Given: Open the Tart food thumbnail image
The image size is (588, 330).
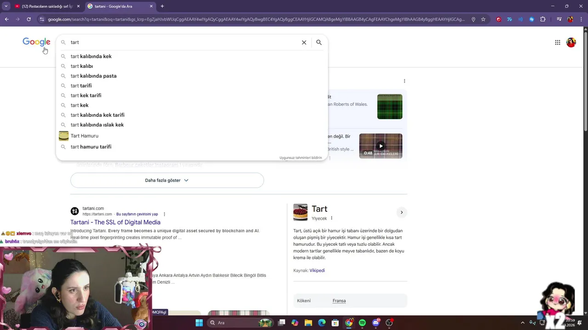Looking at the screenshot, I should 300,212.
